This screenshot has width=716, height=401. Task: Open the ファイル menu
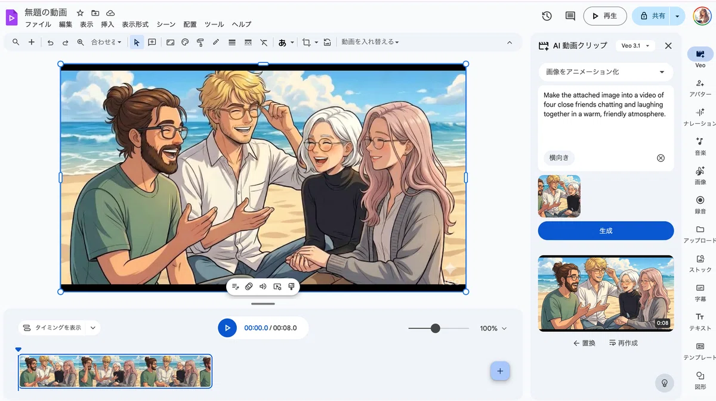pos(38,24)
